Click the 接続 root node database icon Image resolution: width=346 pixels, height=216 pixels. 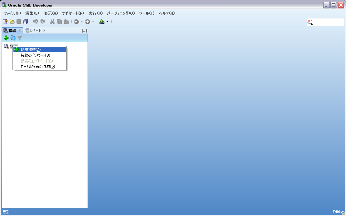click(6, 46)
